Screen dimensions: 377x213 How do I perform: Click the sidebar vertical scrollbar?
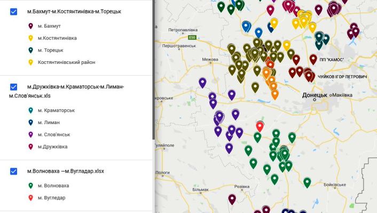tap(153, 70)
